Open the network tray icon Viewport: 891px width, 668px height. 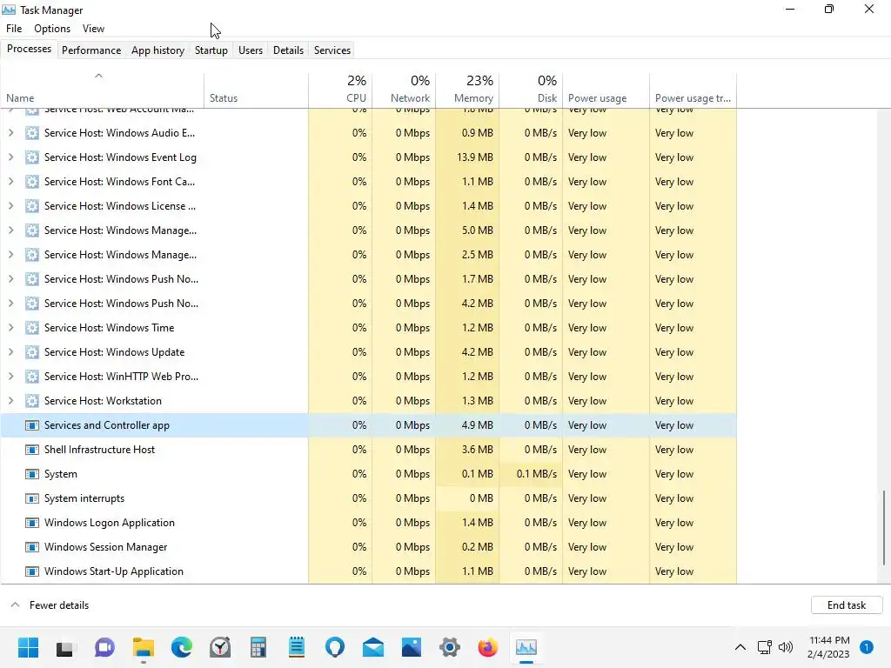point(764,647)
